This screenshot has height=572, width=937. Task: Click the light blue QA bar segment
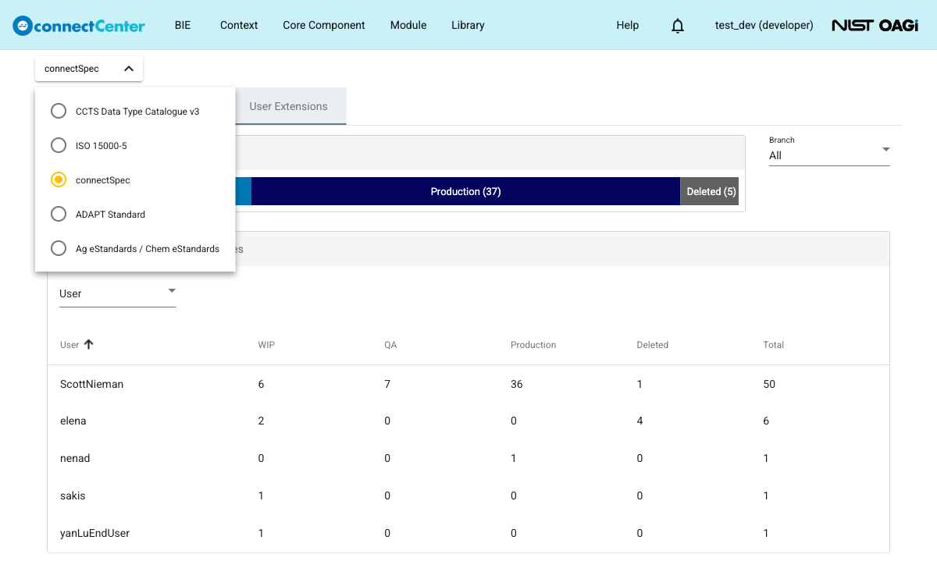pyautogui.click(x=243, y=191)
